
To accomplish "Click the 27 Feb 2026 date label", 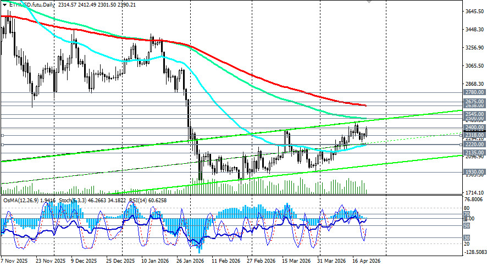I will pyautogui.click(x=261, y=261).
